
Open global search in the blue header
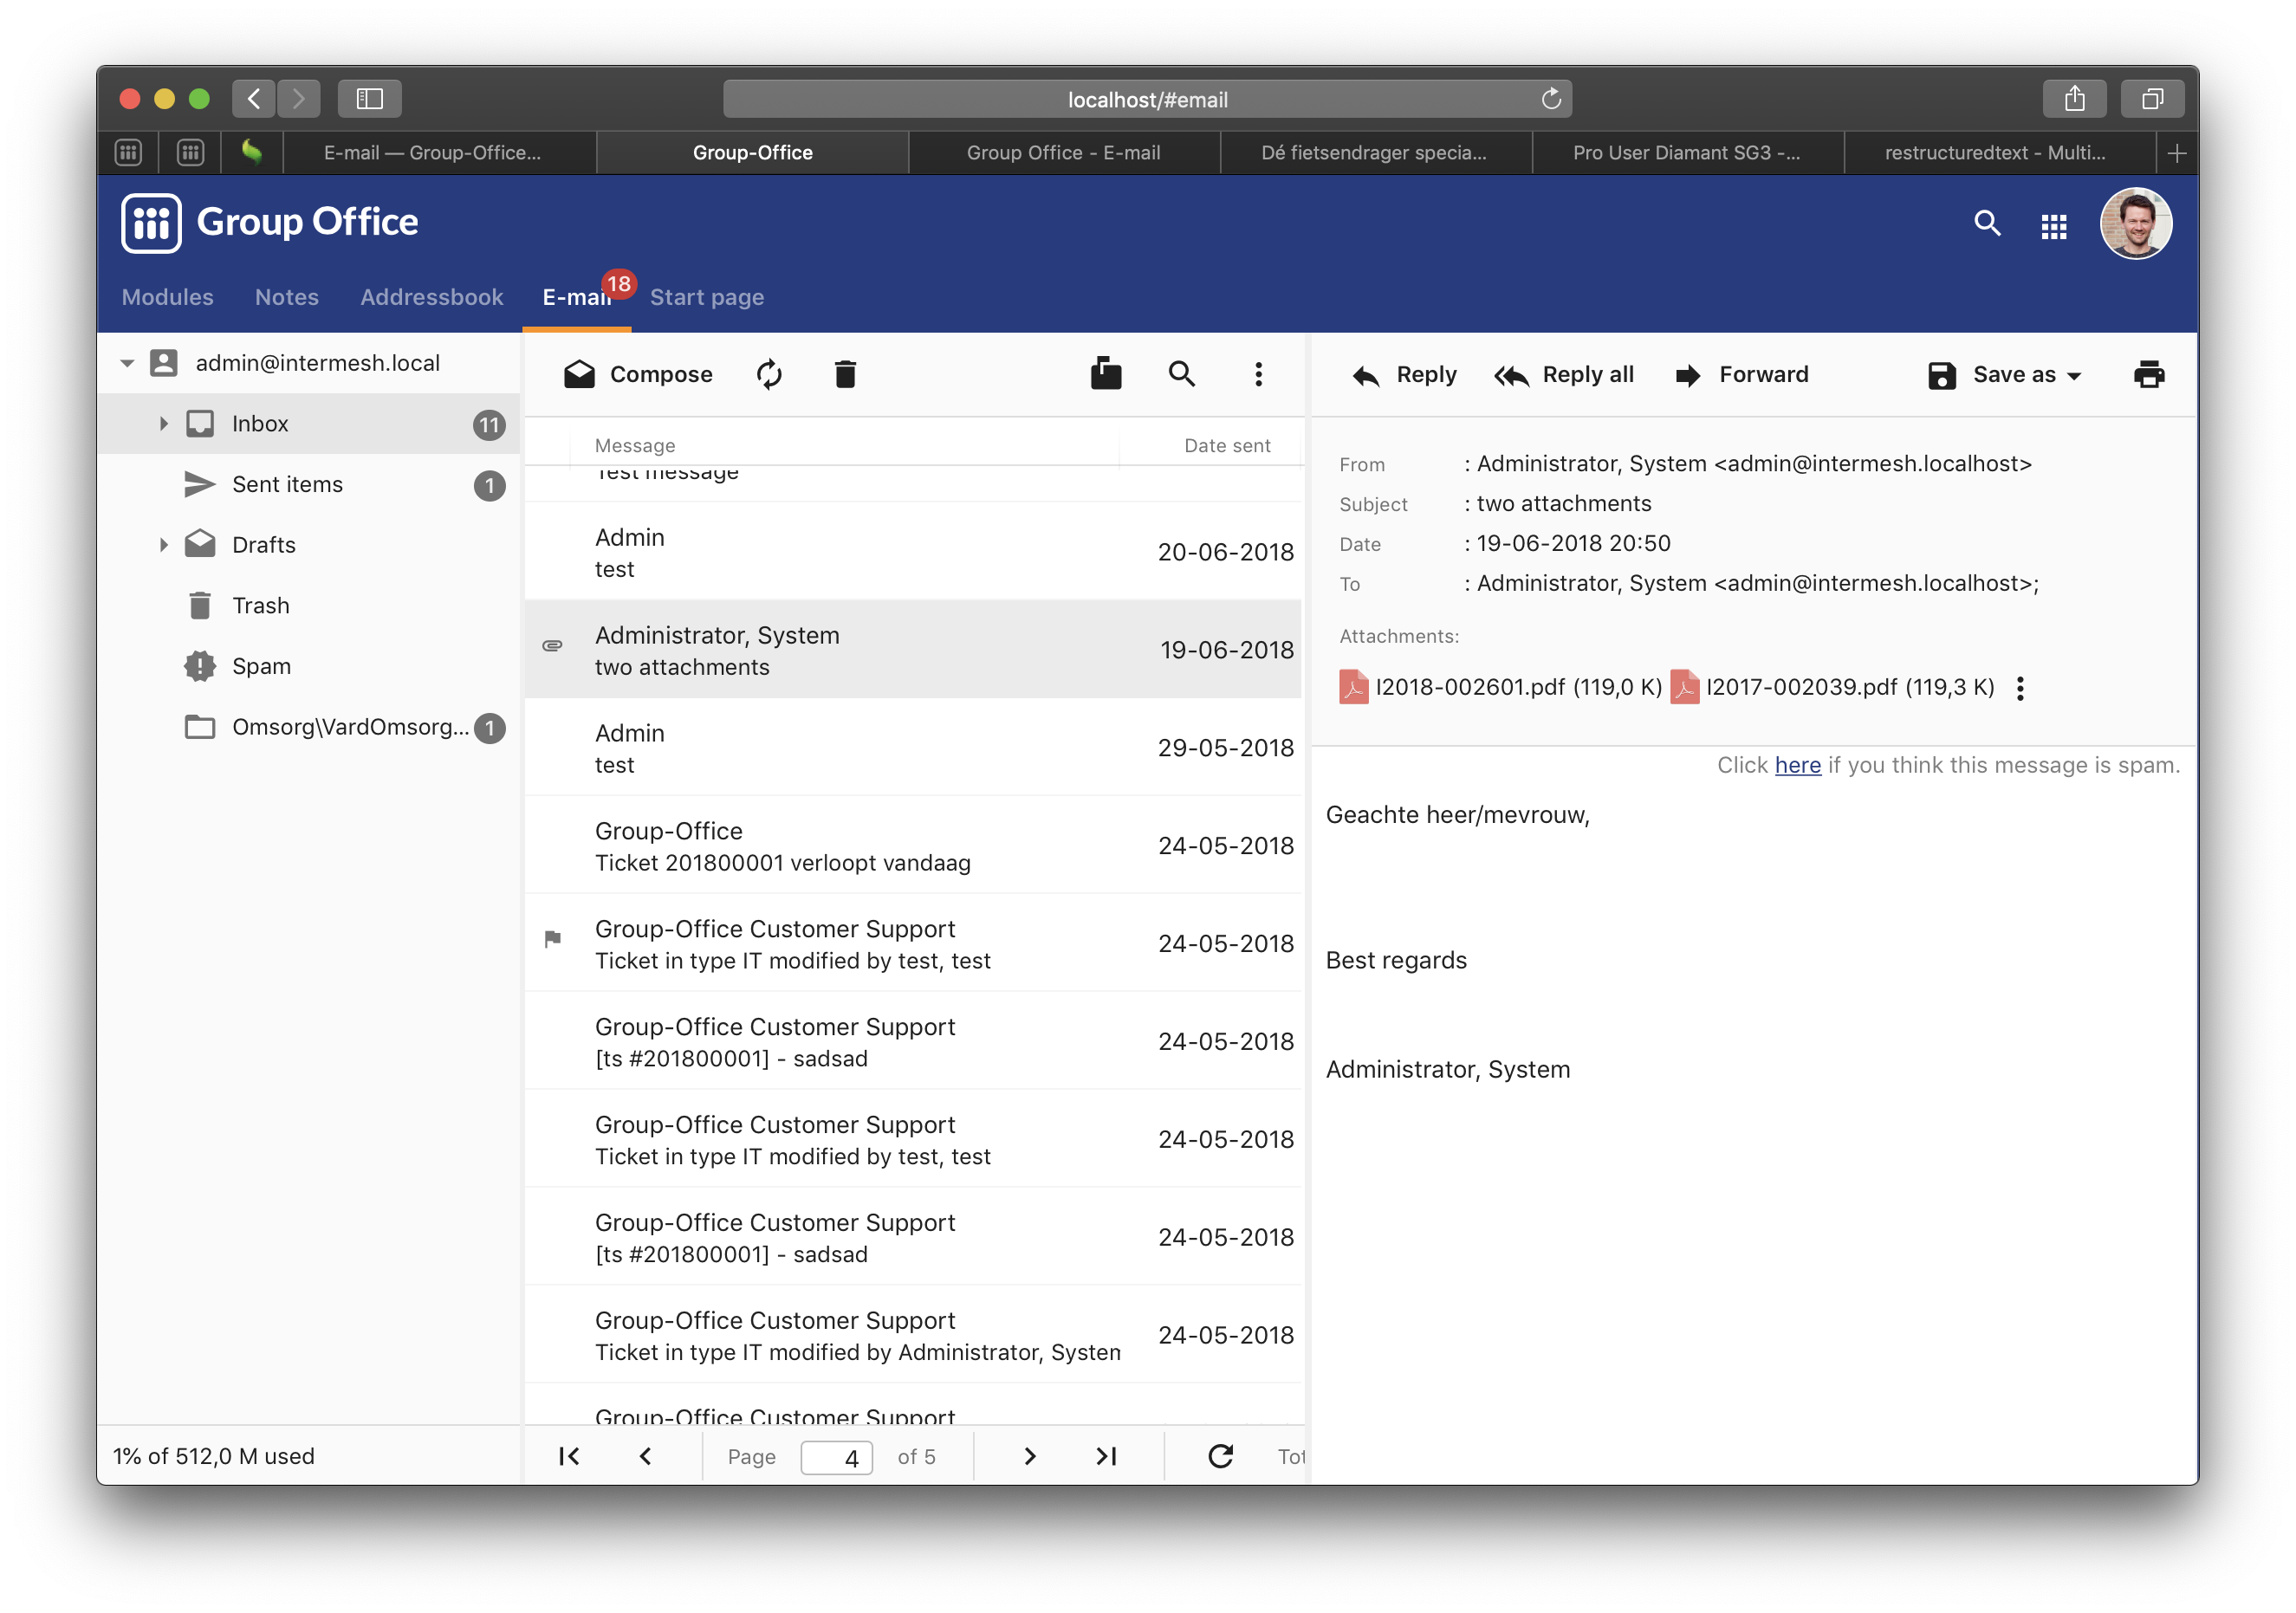pyautogui.click(x=1987, y=223)
